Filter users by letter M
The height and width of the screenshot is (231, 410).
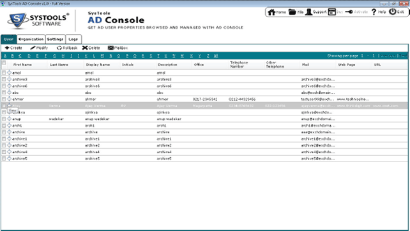coord(102,56)
